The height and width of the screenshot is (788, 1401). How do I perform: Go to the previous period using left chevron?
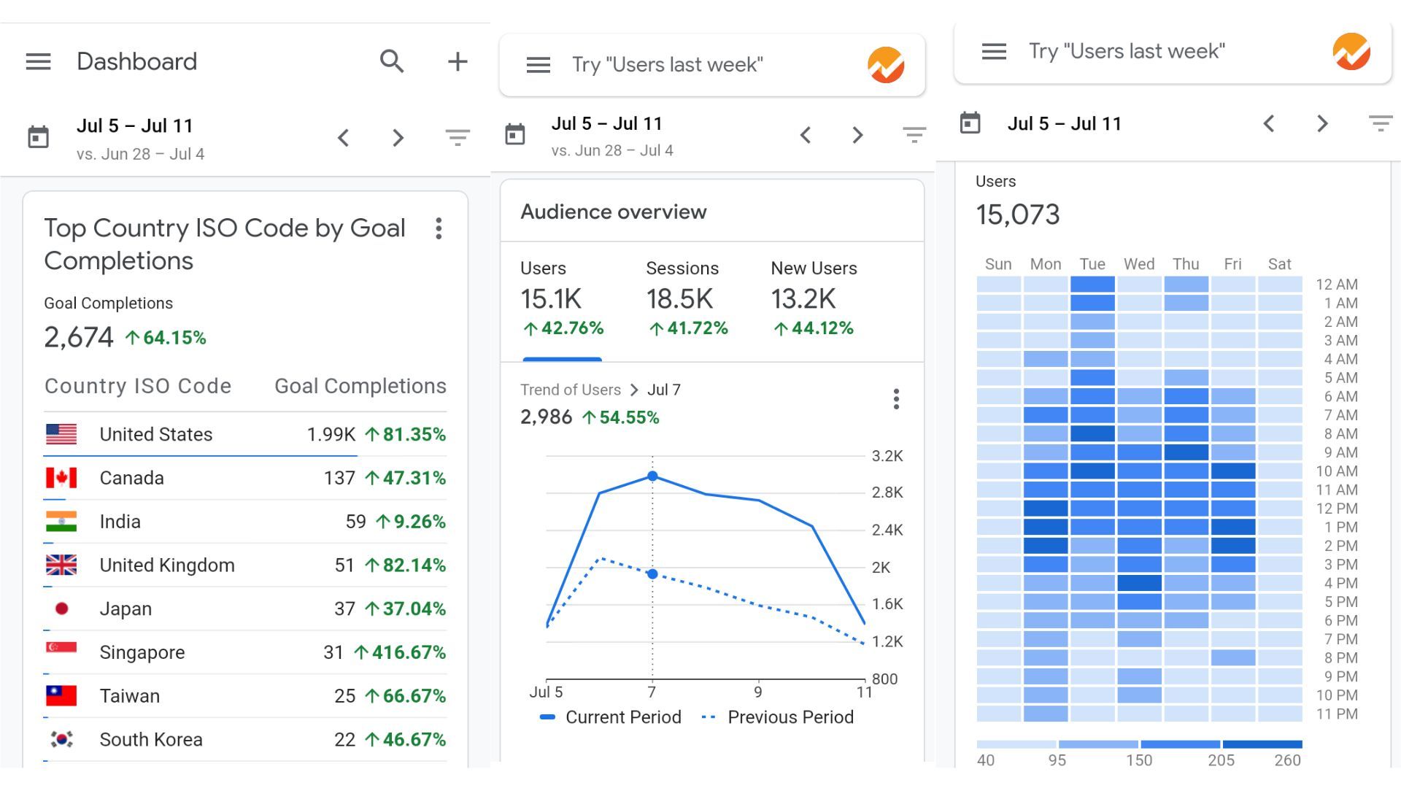pos(344,138)
